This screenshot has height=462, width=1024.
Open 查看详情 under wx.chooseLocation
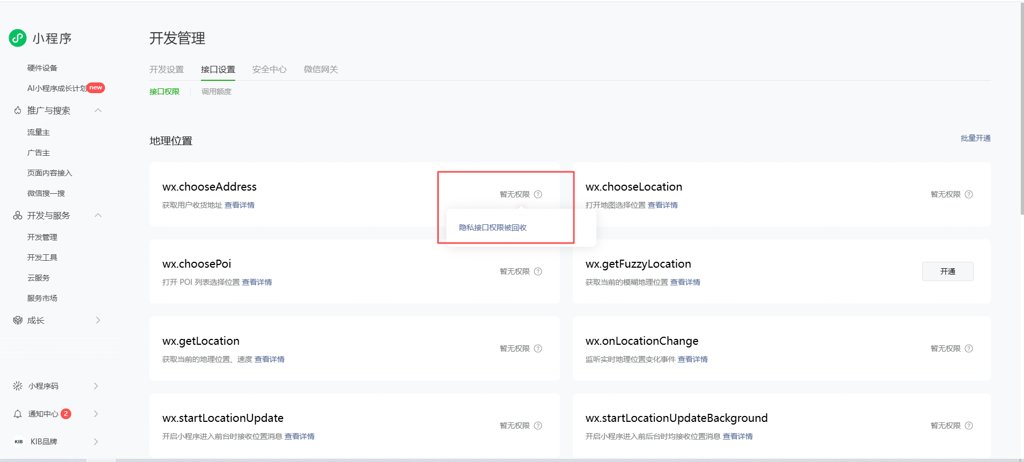coord(663,205)
